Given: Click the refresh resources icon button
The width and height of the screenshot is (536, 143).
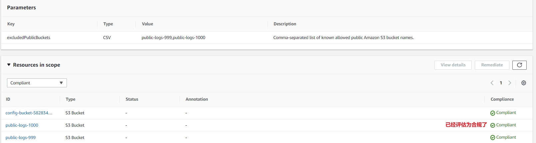Looking at the screenshot, I should click(x=519, y=65).
